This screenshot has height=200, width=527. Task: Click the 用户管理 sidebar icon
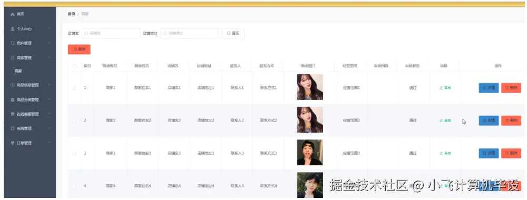(13, 43)
